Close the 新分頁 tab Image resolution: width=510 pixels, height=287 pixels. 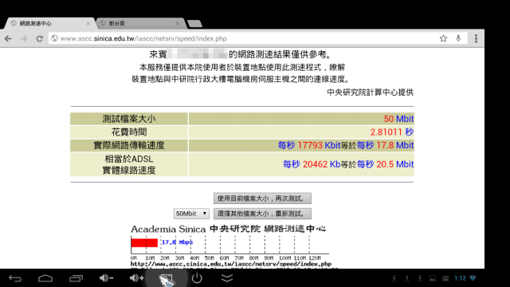click(x=177, y=23)
